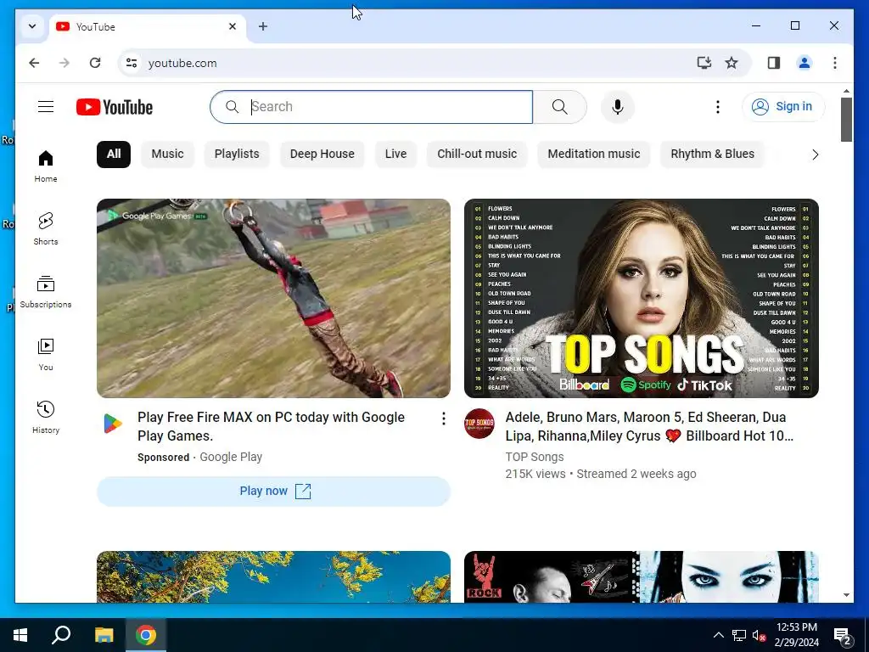Click the search magnifier button
This screenshot has height=652, width=869.
point(560,106)
